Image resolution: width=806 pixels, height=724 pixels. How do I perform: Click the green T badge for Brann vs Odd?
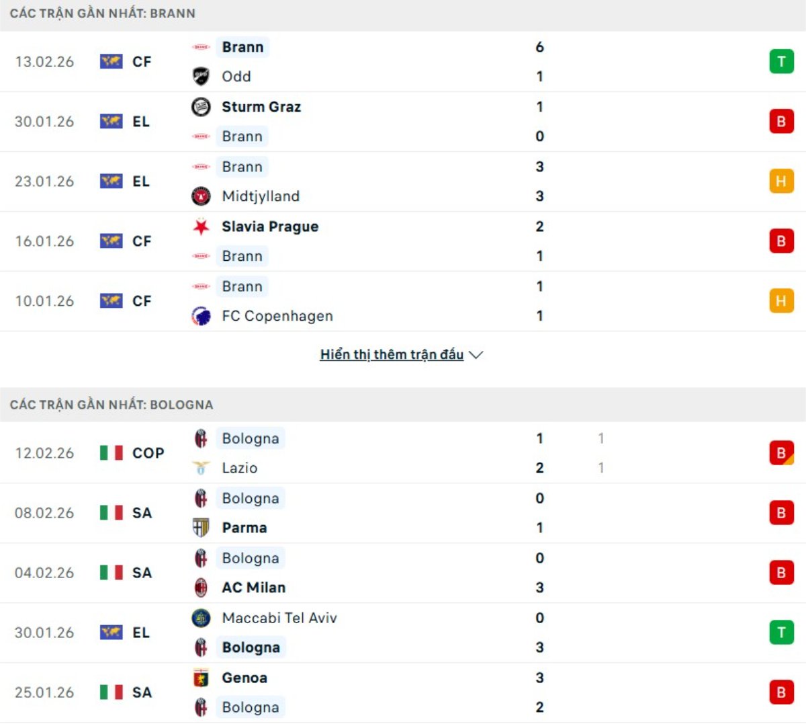pyautogui.click(x=781, y=62)
